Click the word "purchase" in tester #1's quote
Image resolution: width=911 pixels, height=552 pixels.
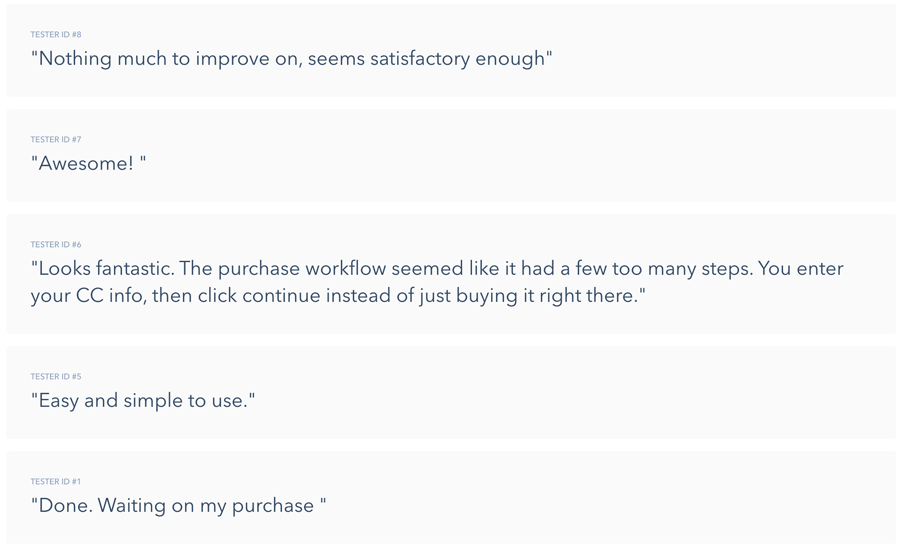tap(273, 506)
